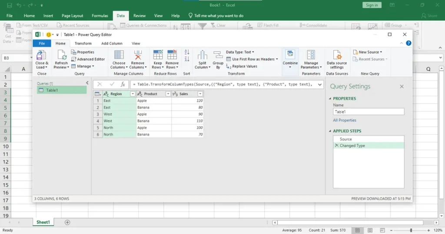Open Excel's Review ribbon tab

point(139,16)
